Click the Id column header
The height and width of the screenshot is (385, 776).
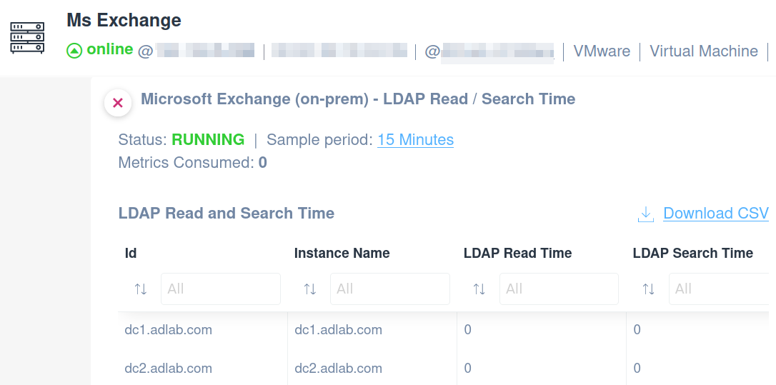tap(131, 254)
